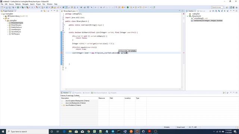Expand Java Line Breakpoints marker group

point(62,103)
